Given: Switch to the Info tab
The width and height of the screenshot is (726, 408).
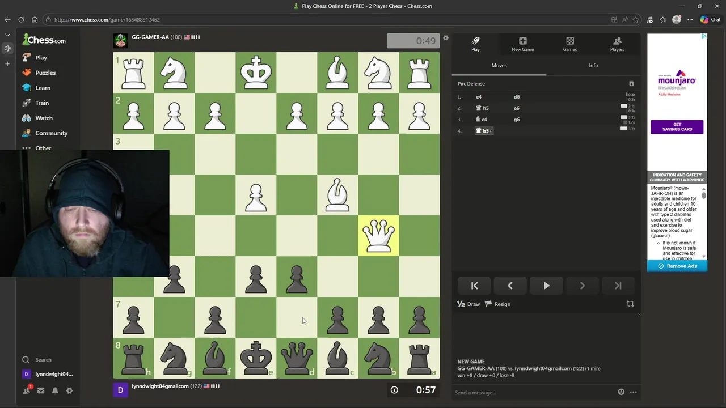Looking at the screenshot, I should pos(593,66).
